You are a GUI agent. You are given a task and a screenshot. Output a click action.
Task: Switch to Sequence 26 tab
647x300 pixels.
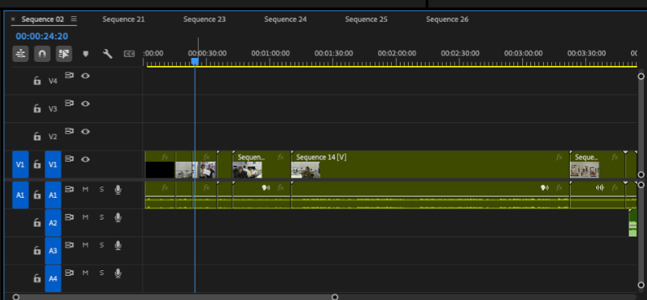447,19
